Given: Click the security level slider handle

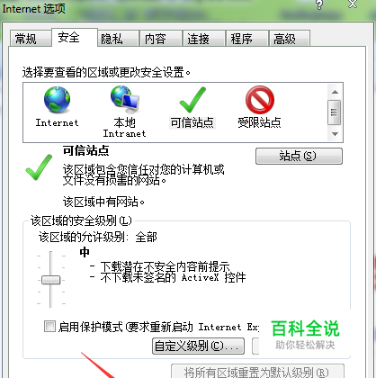Looking at the screenshot, I should coord(51,280).
